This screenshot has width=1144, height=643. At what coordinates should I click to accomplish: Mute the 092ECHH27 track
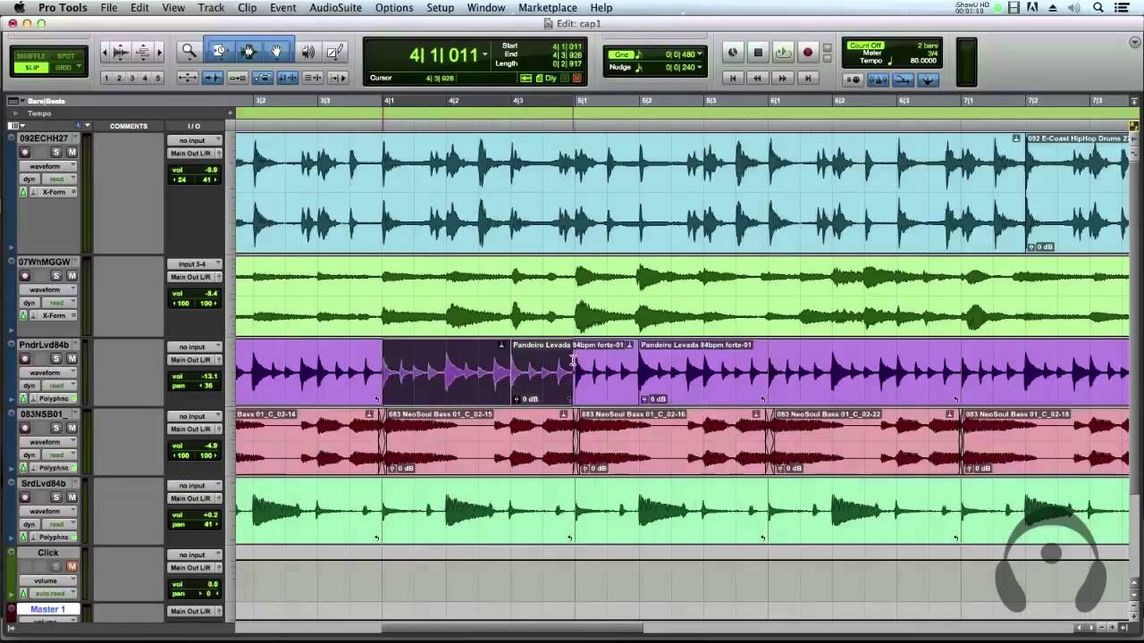pos(71,153)
